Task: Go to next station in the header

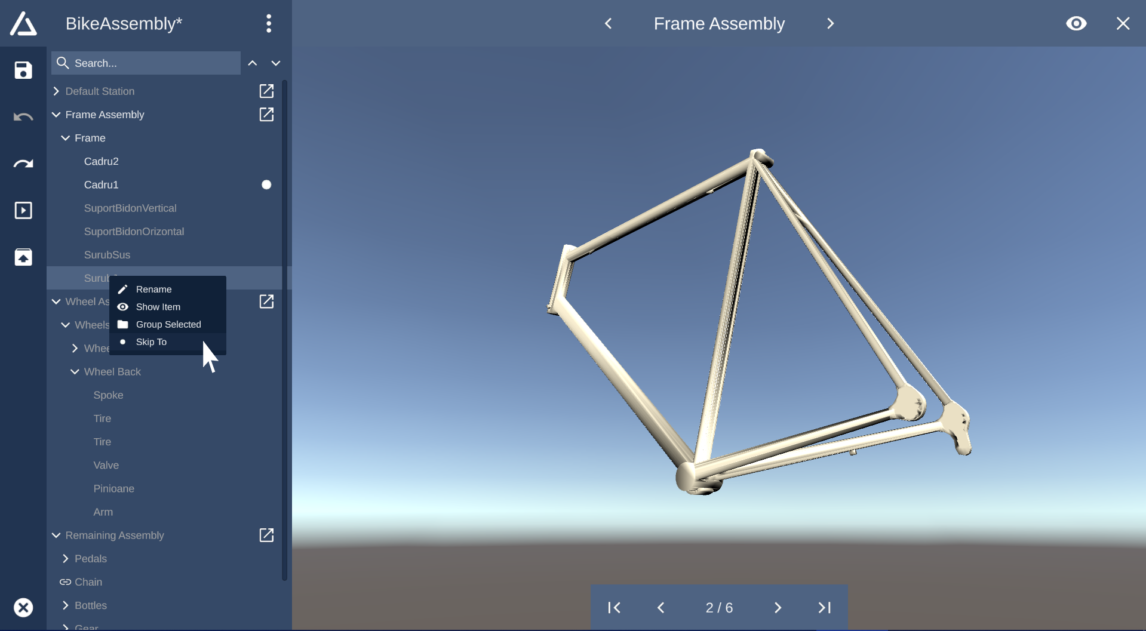Action: click(x=830, y=24)
